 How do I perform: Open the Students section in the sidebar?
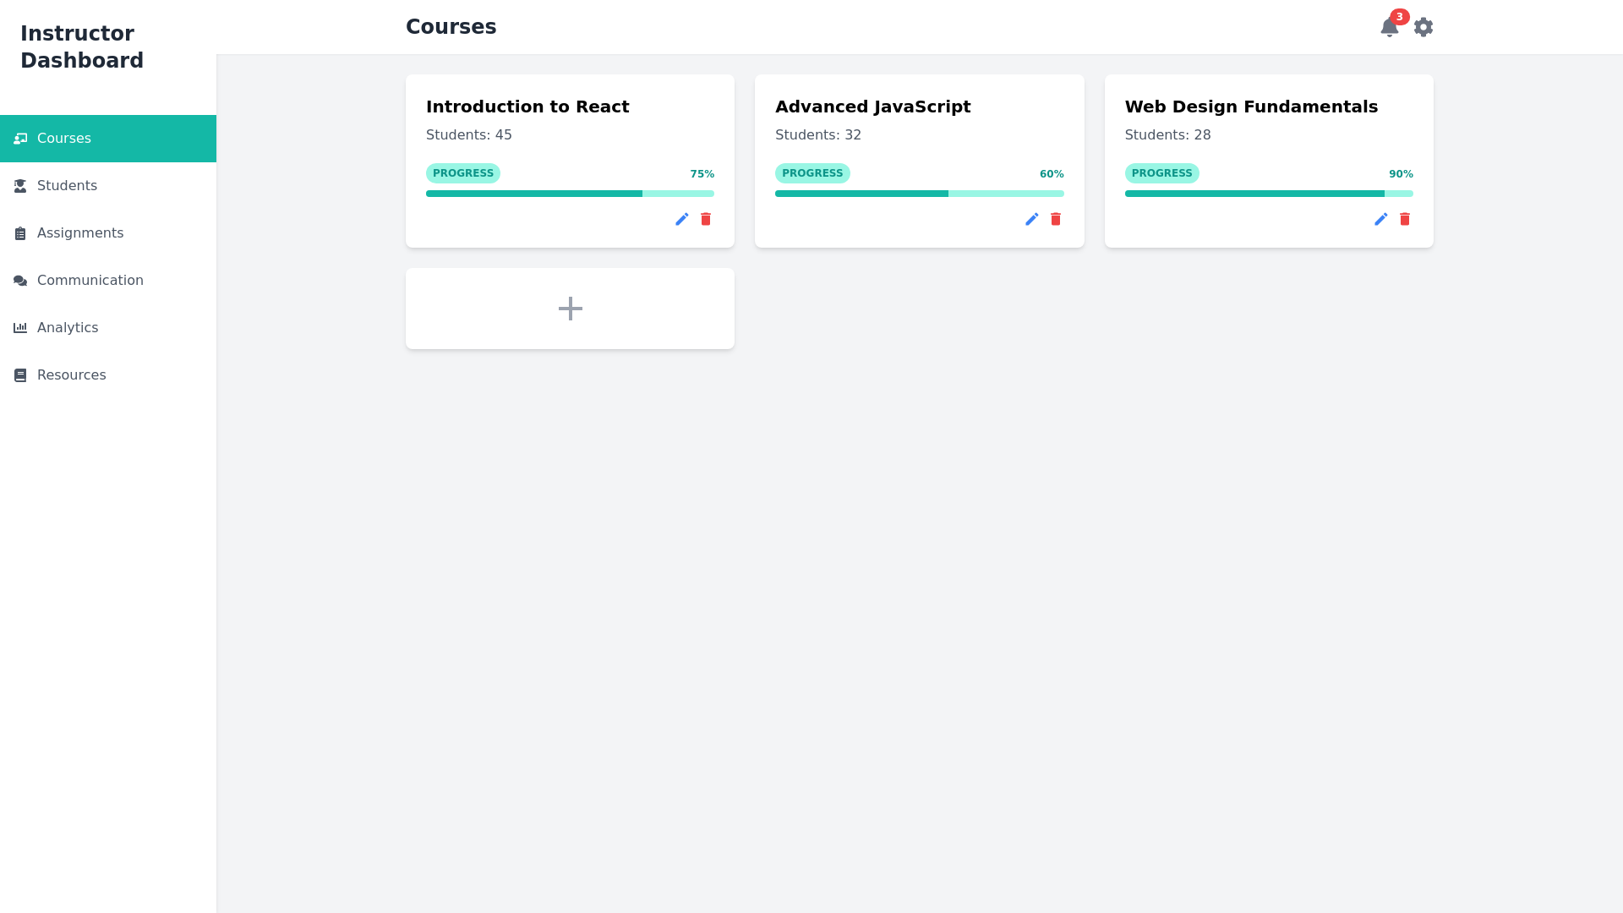(67, 185)
